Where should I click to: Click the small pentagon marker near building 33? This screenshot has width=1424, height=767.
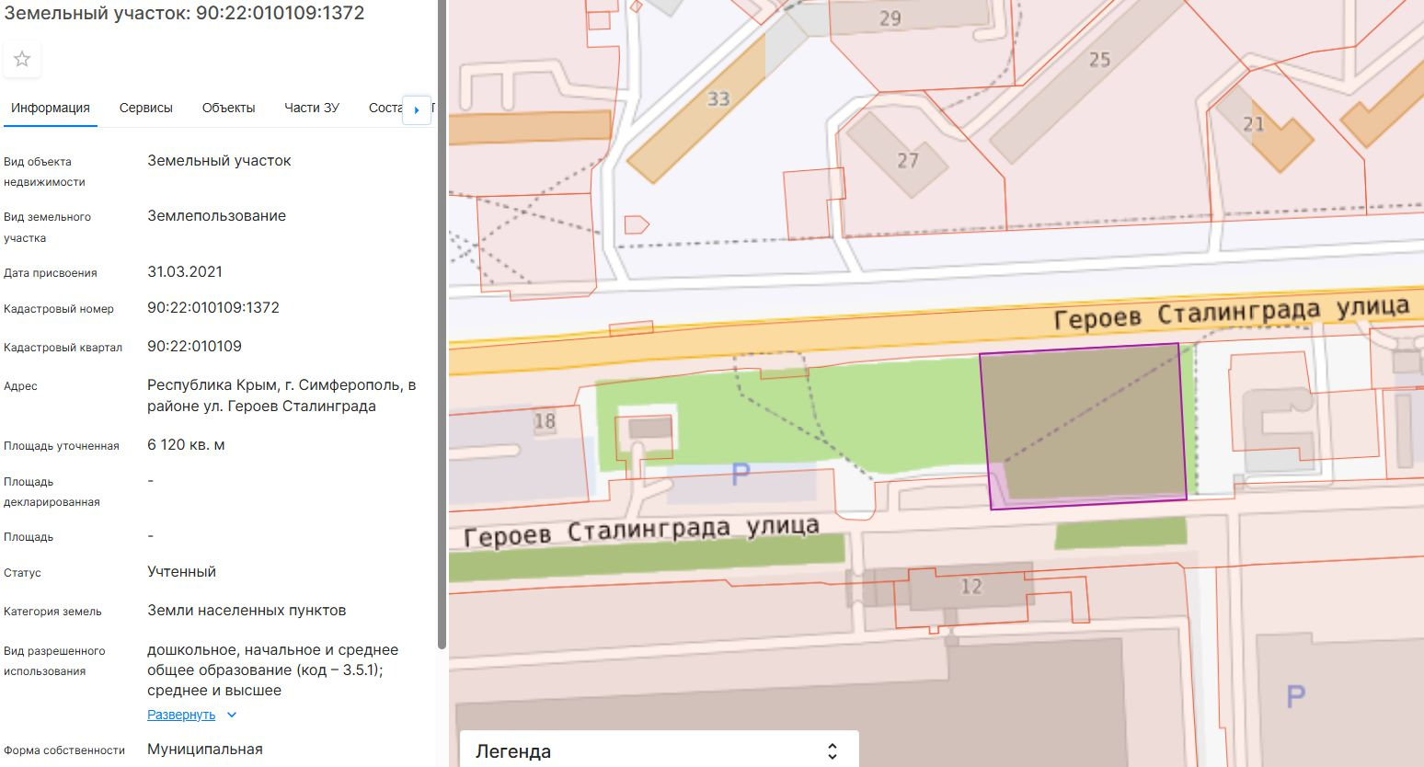click(636, 224)
